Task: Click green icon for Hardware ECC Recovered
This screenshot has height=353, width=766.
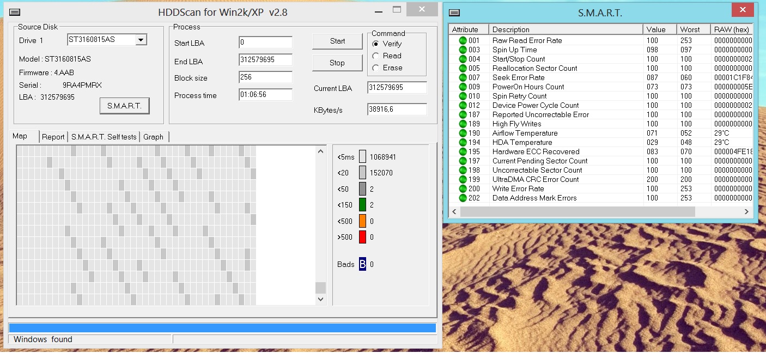Action: point(463,151)
